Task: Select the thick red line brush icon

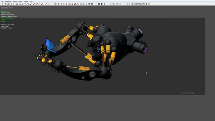Action: (37, 4)
